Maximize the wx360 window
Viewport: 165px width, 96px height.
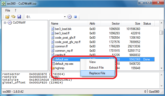tap(149, 3)
